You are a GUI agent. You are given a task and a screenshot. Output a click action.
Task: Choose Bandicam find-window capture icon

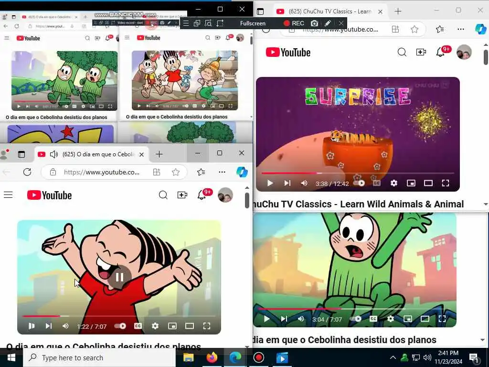coord(208,23)
